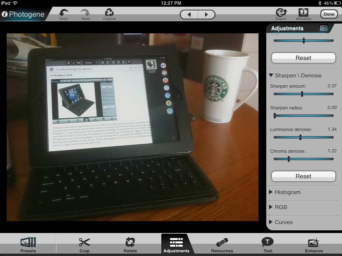Open the Export icon

tap(281, 13)
